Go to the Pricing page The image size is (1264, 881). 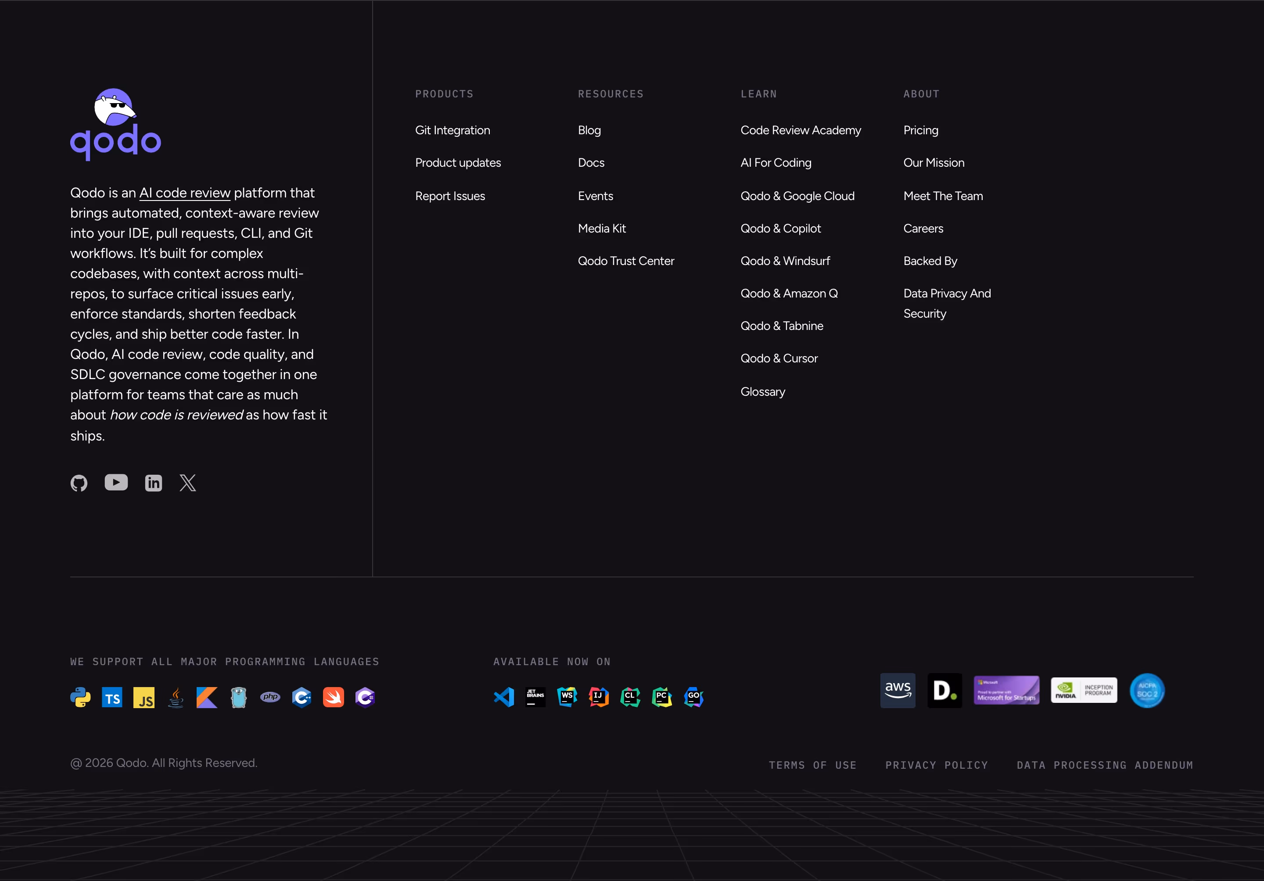(921, 130)
